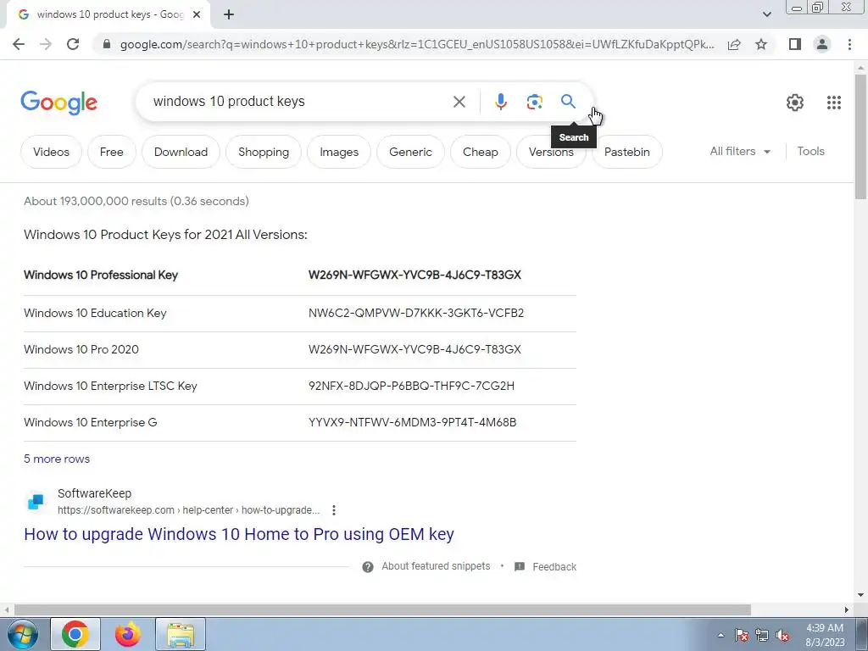868x651 pixels.
Task: Bookmark this tab with the star
Action: 761,44
